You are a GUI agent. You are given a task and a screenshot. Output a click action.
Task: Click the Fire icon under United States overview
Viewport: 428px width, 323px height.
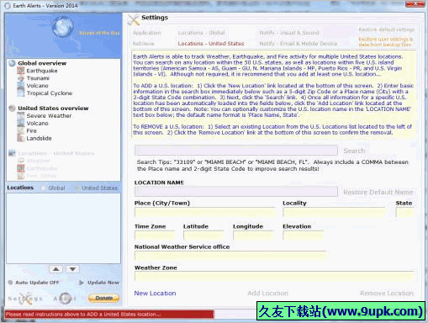21,130
